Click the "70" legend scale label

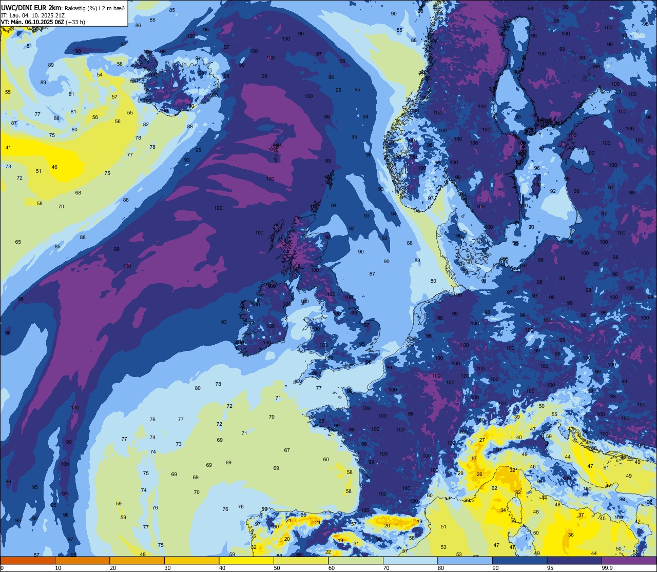click(386, 568)
